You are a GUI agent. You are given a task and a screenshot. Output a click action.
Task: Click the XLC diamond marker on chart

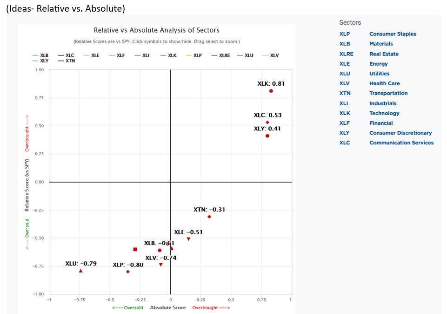[x=267, y=123]
